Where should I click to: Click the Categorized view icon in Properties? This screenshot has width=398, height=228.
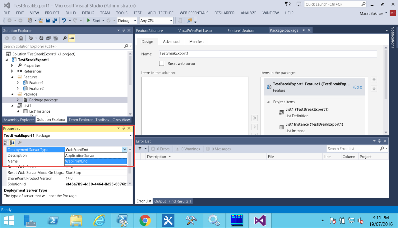6,142
